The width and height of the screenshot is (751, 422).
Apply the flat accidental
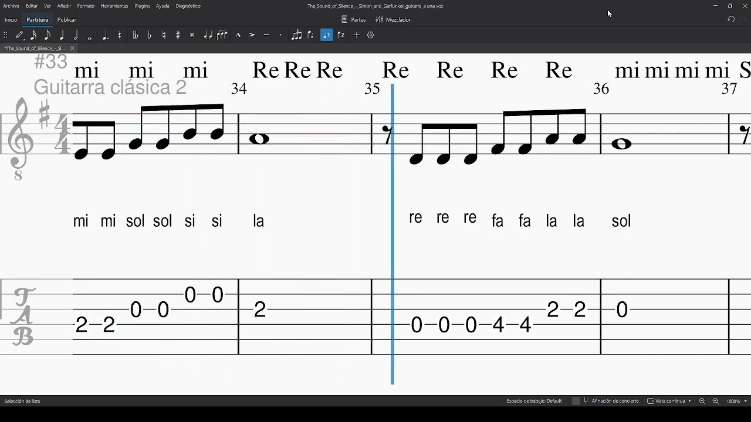[150, 35]
